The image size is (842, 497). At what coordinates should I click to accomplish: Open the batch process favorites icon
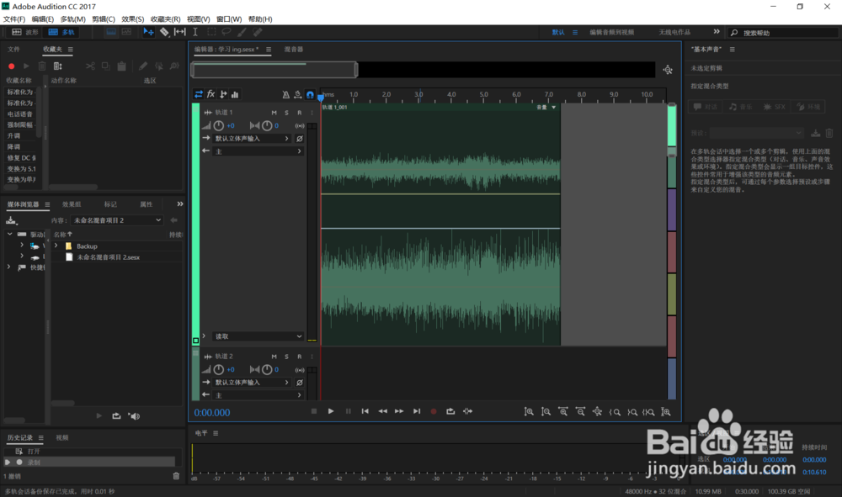[58, 66]
